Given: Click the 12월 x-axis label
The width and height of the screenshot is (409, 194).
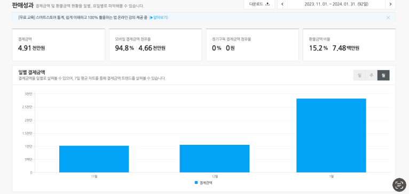Looking at the screenshot, I should (x=215, y=176).
